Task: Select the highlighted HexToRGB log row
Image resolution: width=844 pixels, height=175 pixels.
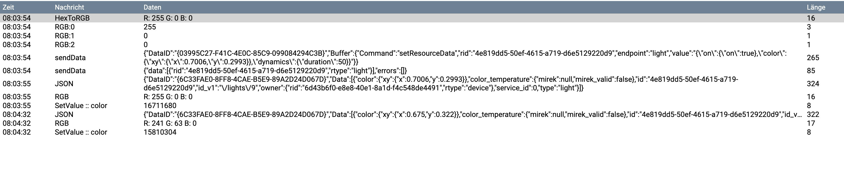Action: tap(72, 18)
